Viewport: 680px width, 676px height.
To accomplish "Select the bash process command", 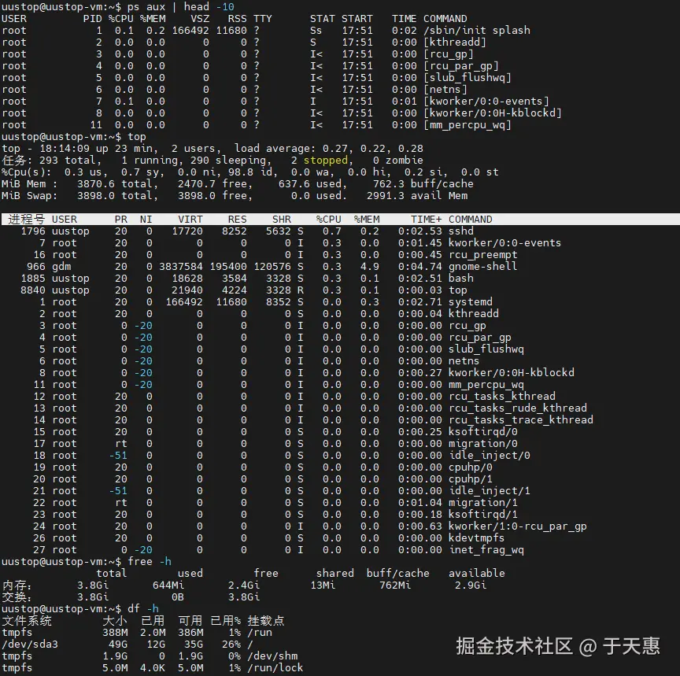I will 460,279.
